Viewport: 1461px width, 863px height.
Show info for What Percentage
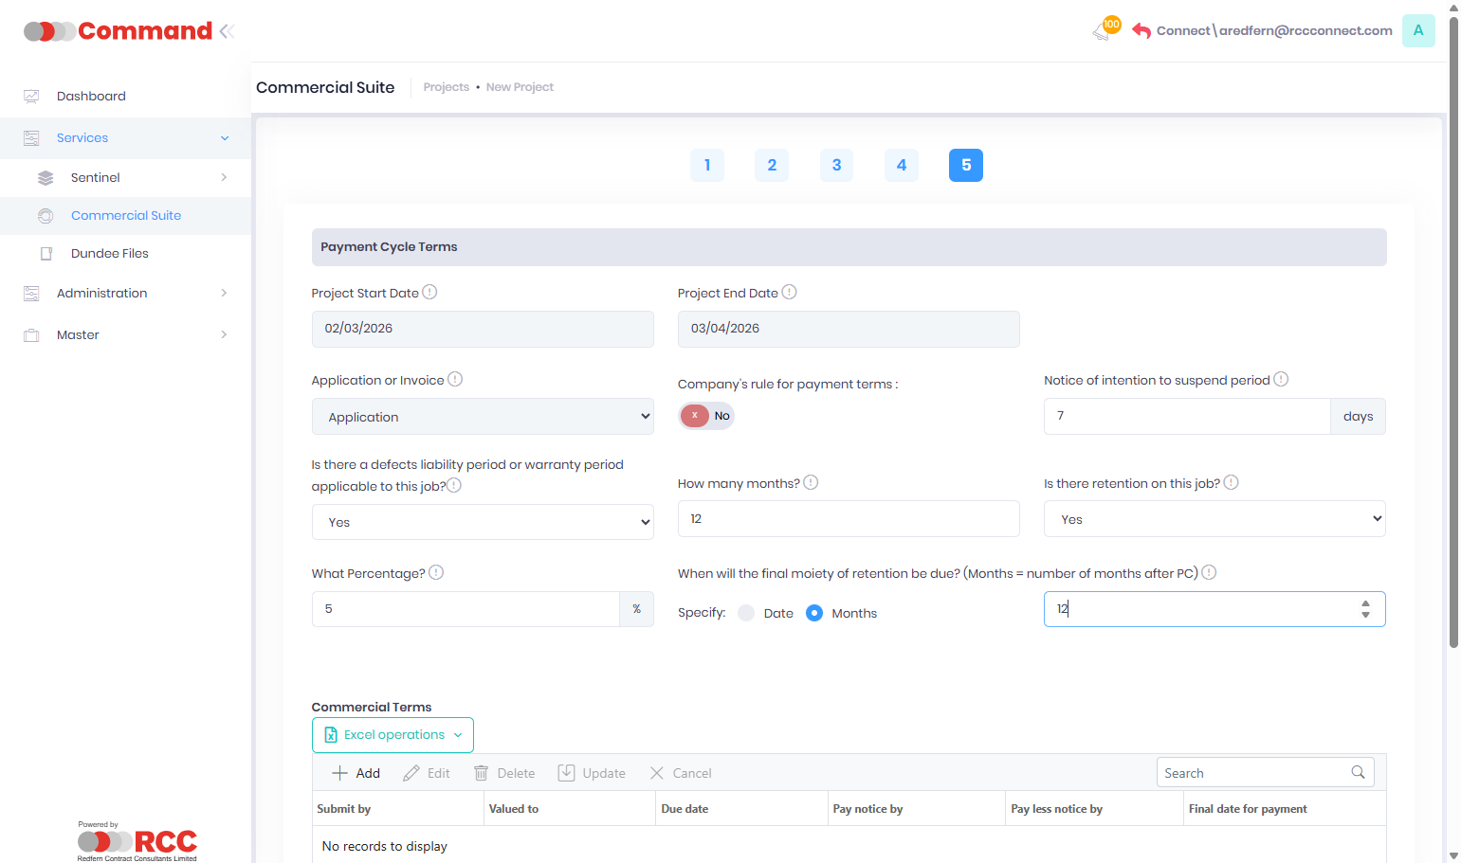pyautogui.click(x=436, y=572)
